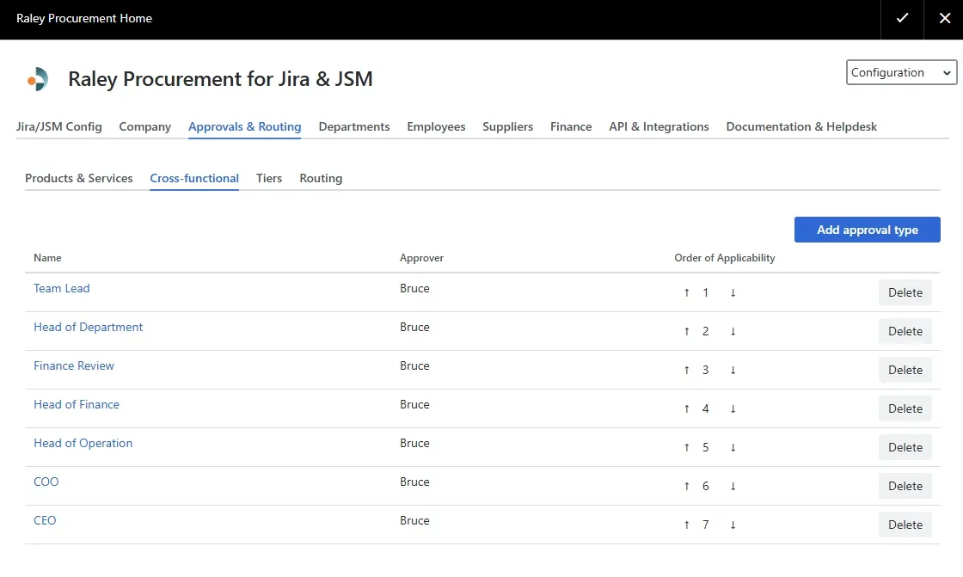The width and height of the screenshot is (963, 577).
Task: Move Head of Operation down
Action: 733,447
